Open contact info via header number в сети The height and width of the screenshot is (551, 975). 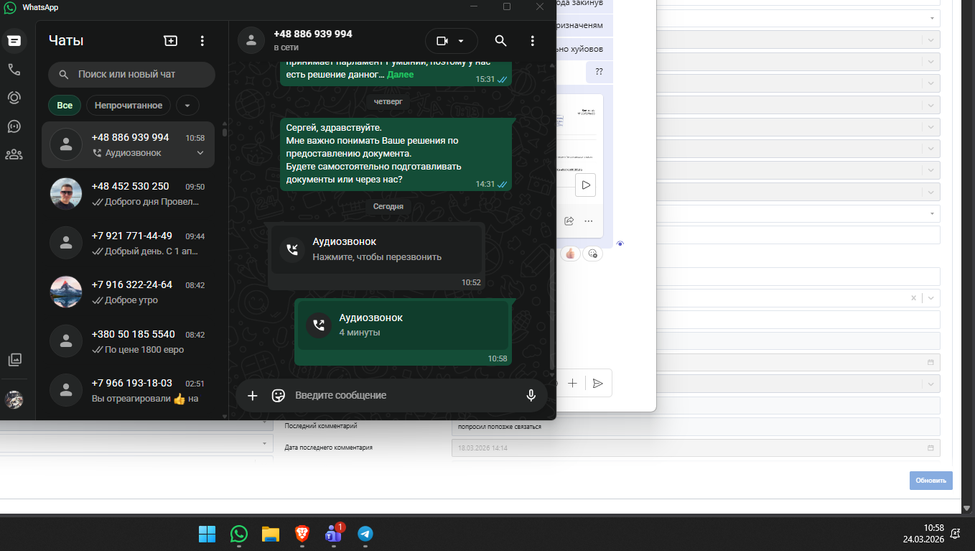click(313, 40)
